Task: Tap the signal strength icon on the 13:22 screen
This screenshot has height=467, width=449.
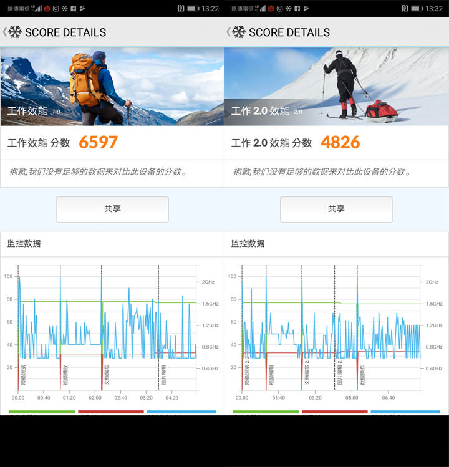Action: (x=39, y=9)
